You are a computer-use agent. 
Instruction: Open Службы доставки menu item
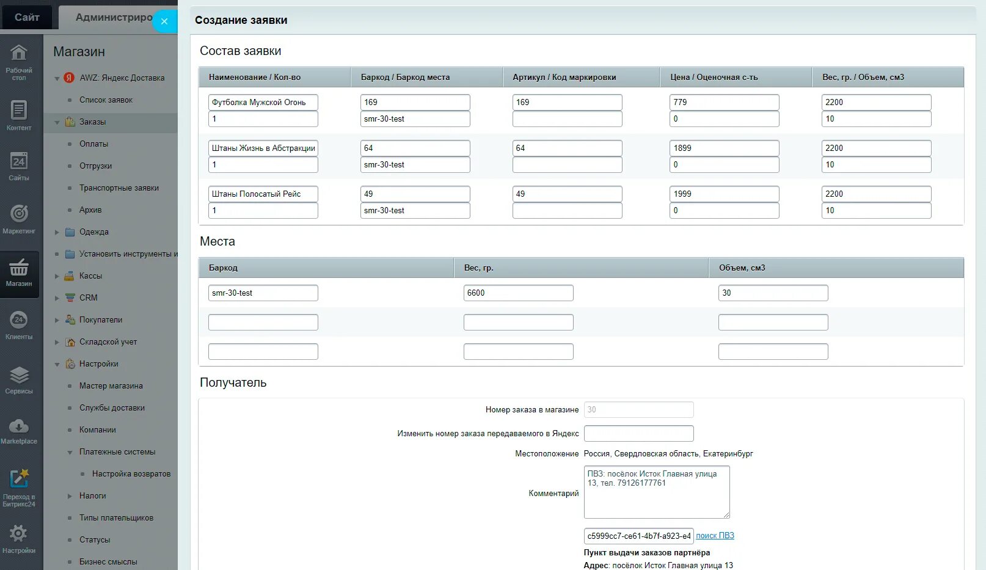click(x=112, y=407)
